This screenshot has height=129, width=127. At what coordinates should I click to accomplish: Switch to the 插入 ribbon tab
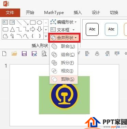click(x=78, y=13)
